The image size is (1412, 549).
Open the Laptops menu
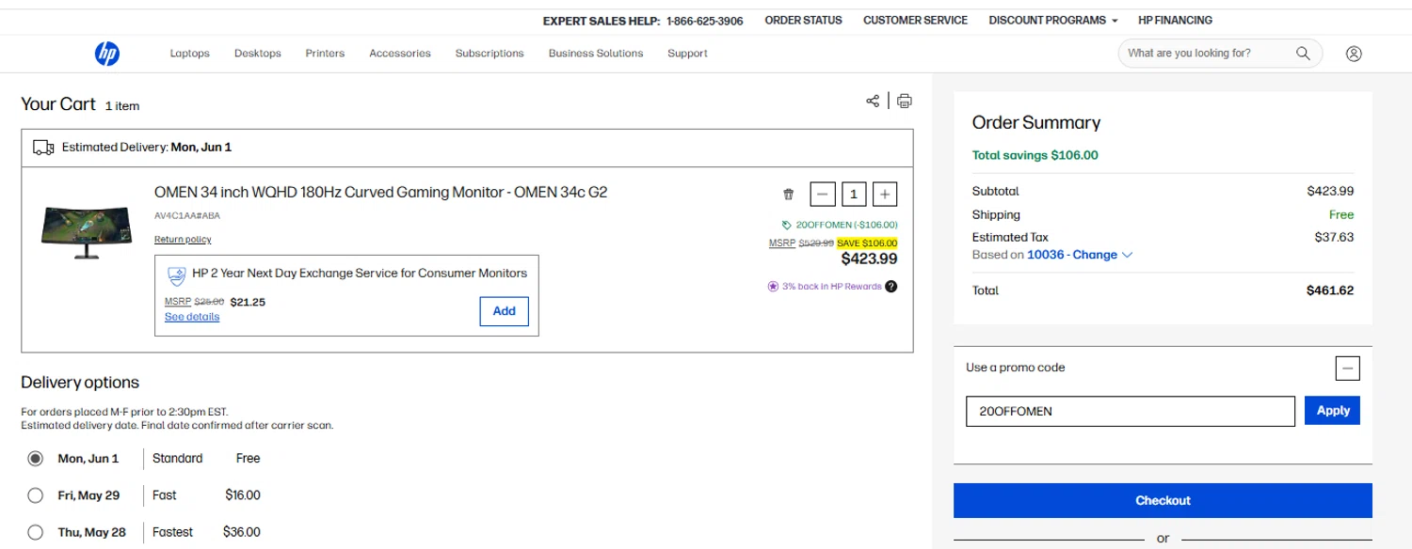[x=190, y=54]
